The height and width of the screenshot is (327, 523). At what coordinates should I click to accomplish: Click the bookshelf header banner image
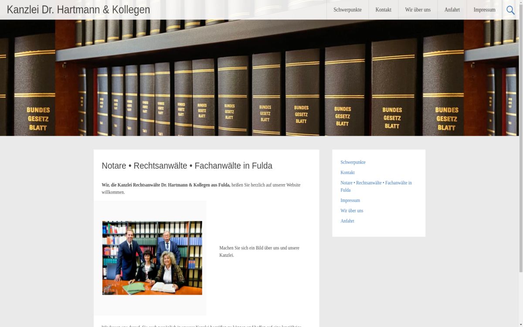tap(261, 78)
